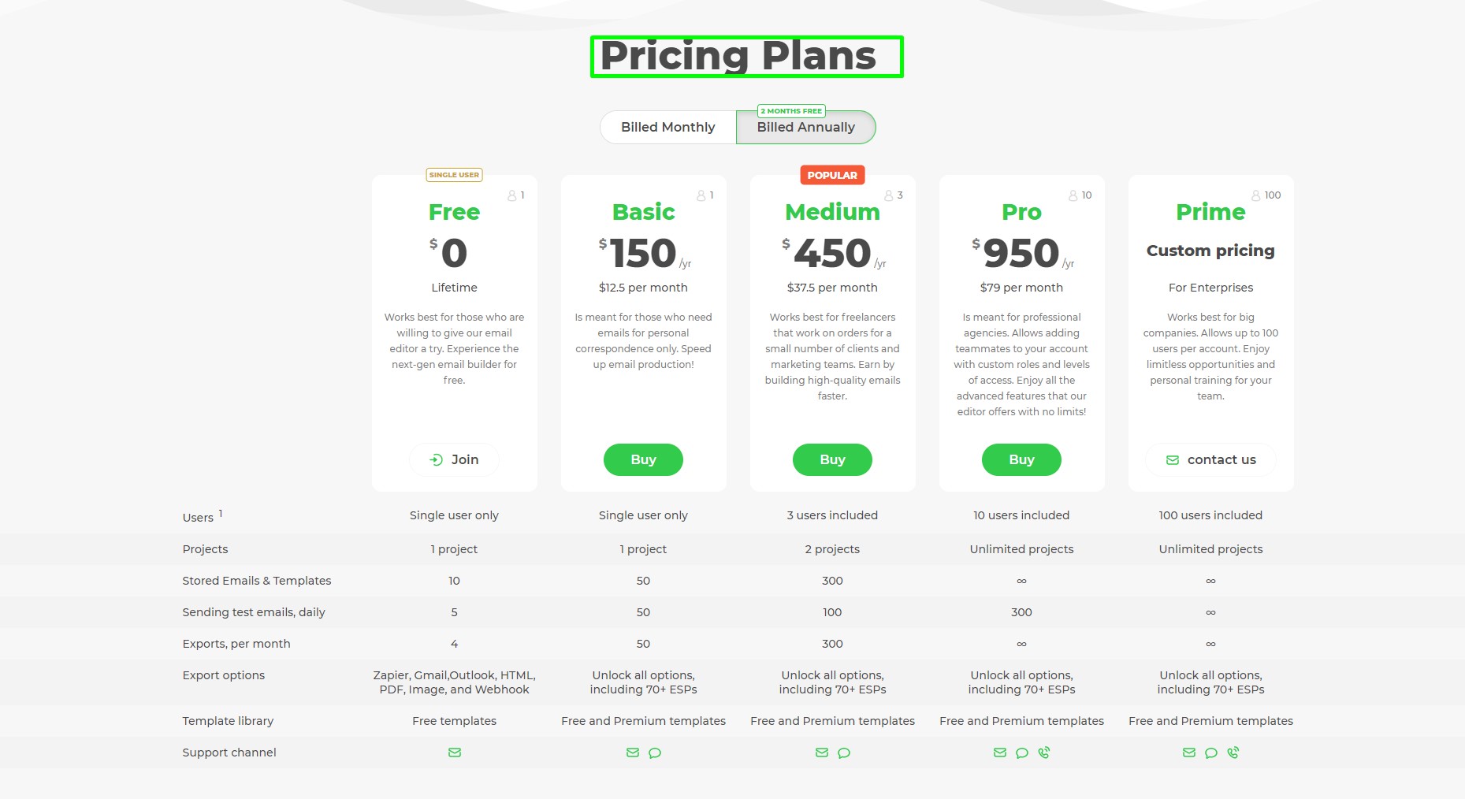Select the Billed Annually billing option
Viewport: 1465px width, 799px height.
point(805,128)
